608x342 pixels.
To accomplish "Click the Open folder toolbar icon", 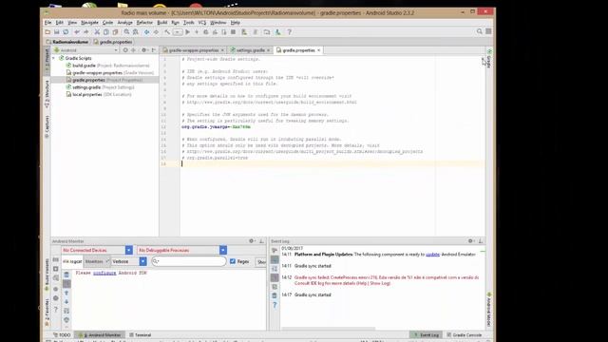I will click(47, 32).
